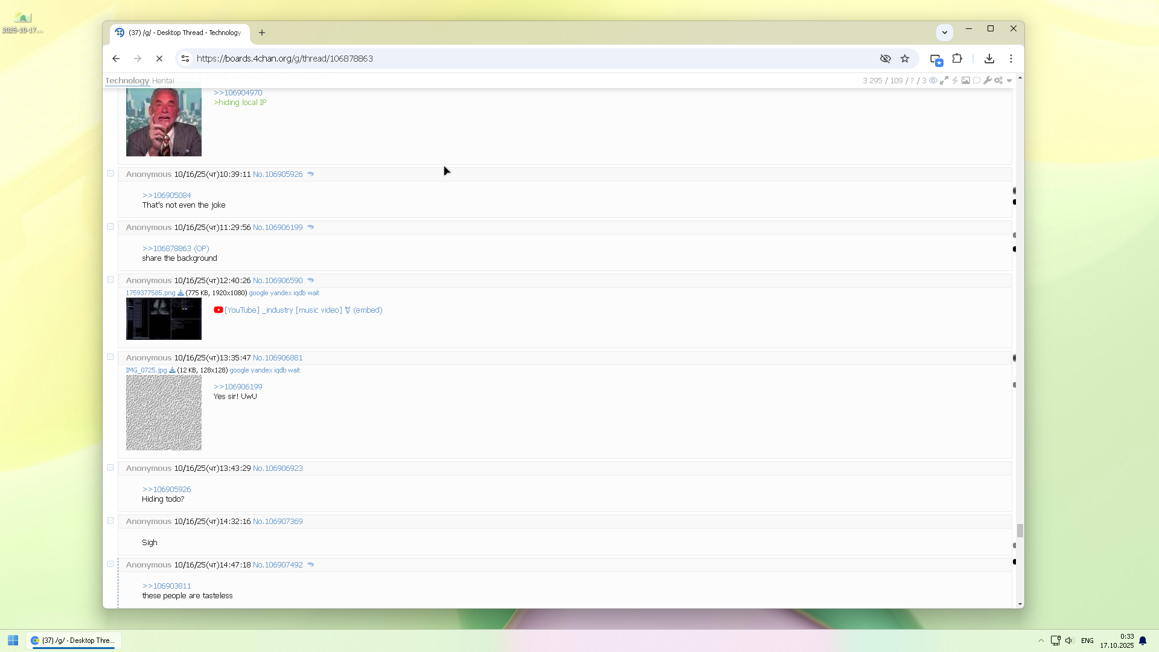This screenshot has height=652, width=1159.
Task: Open the wrench settings icon
Action: [x=988, y=80]
